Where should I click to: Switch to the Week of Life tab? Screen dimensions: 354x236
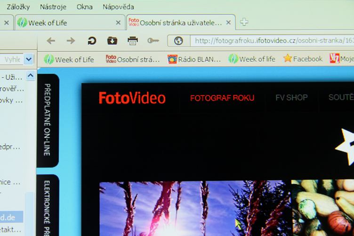click(70, 23)
